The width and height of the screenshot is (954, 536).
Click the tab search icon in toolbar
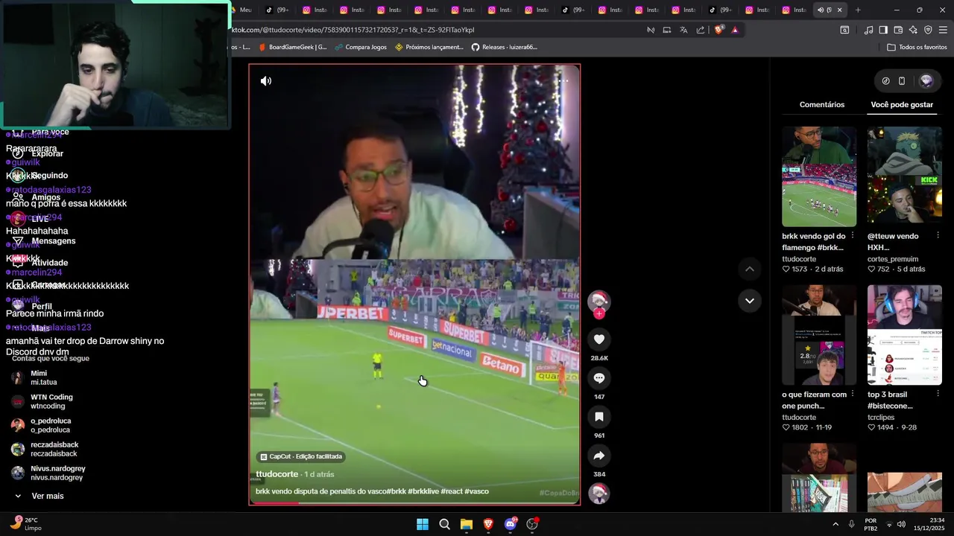pos(844,30)
